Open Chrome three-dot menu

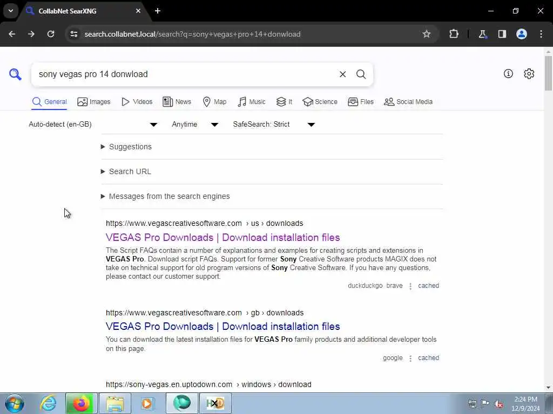(x=541, y=34)
